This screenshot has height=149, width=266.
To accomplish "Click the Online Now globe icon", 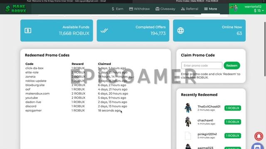I will pos(180,31).
